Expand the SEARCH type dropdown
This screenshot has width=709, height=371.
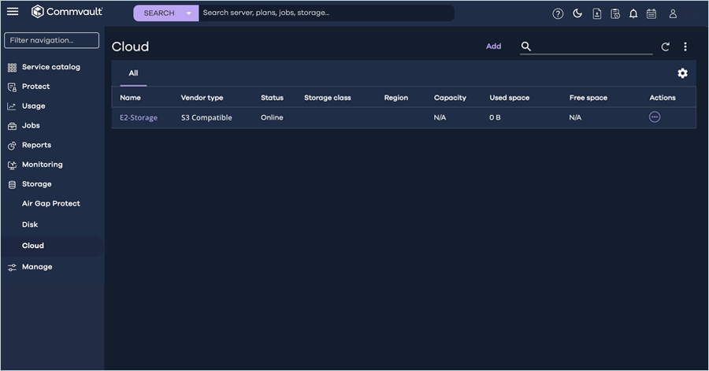click(188, 13)
